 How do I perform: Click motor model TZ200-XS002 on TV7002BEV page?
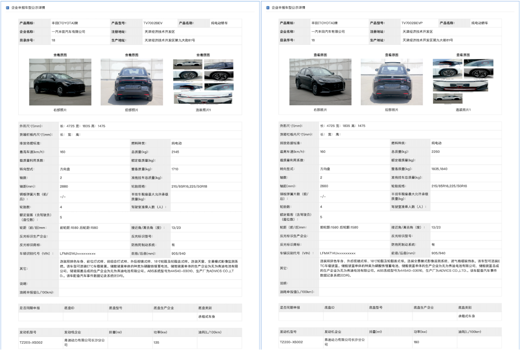(31, 343)
